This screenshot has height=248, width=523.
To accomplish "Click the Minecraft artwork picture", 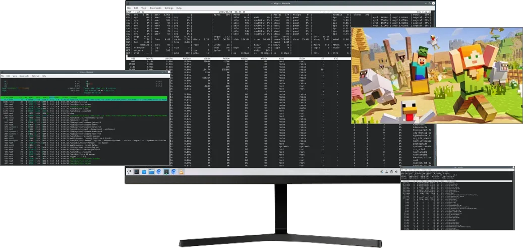I will [437, 75].
